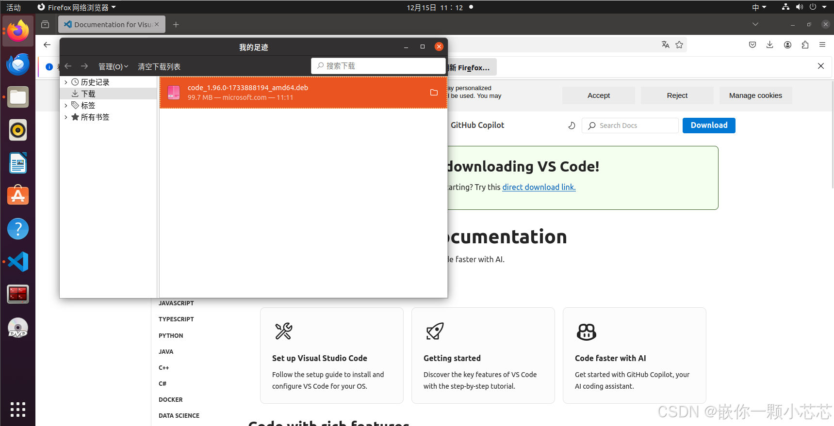Open the GitHub Copilot nav link

[x=477, y=125]
